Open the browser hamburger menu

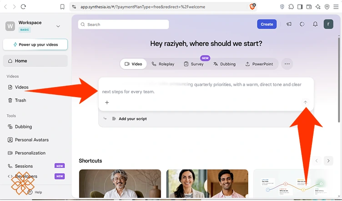coord(336,7)
